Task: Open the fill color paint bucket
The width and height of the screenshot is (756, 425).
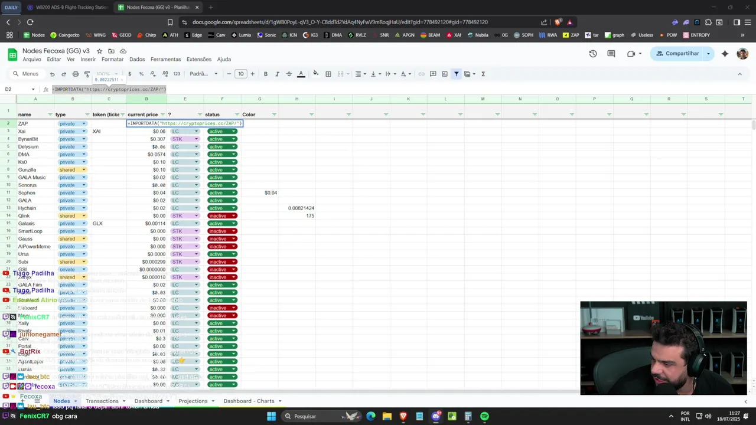Action: point(315,74)
